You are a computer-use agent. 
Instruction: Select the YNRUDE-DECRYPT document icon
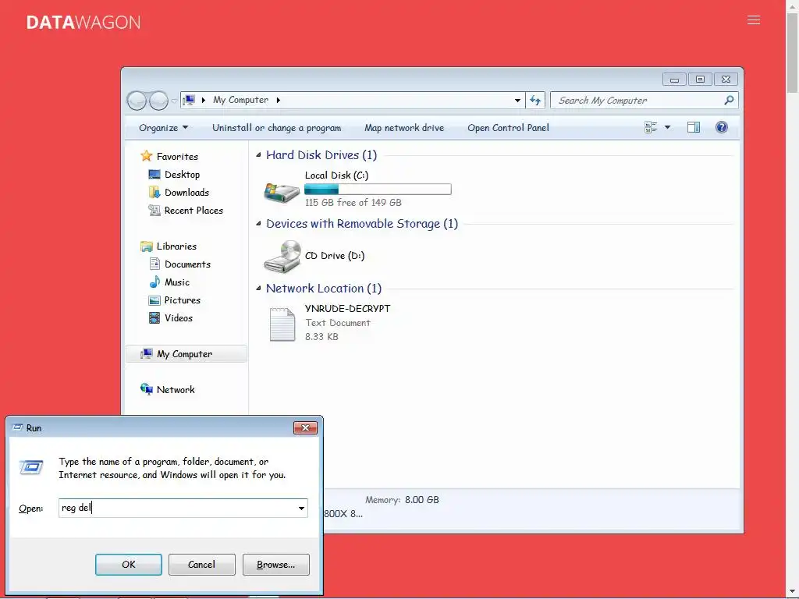282,324
